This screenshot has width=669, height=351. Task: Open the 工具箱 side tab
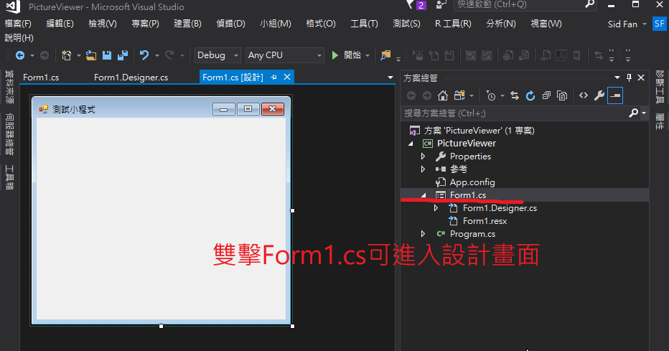point(9,177)
